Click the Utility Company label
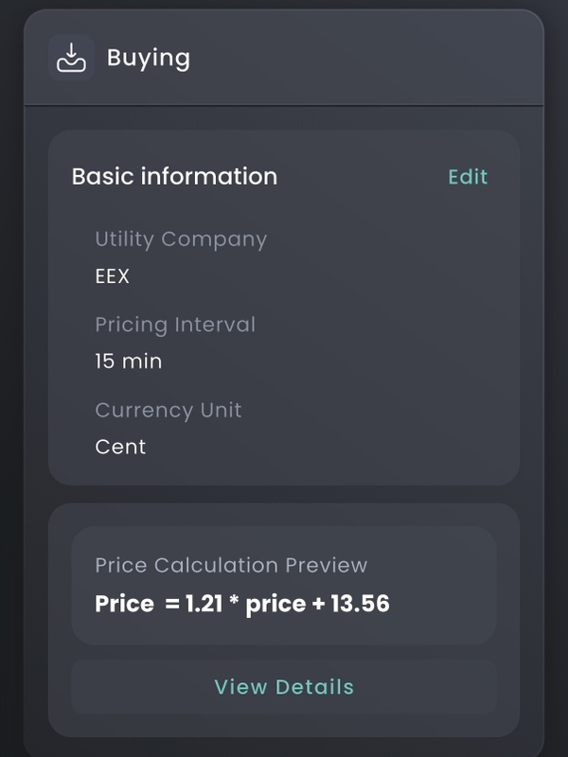This screenshot has width=568, height=757. tap(181, 239)
